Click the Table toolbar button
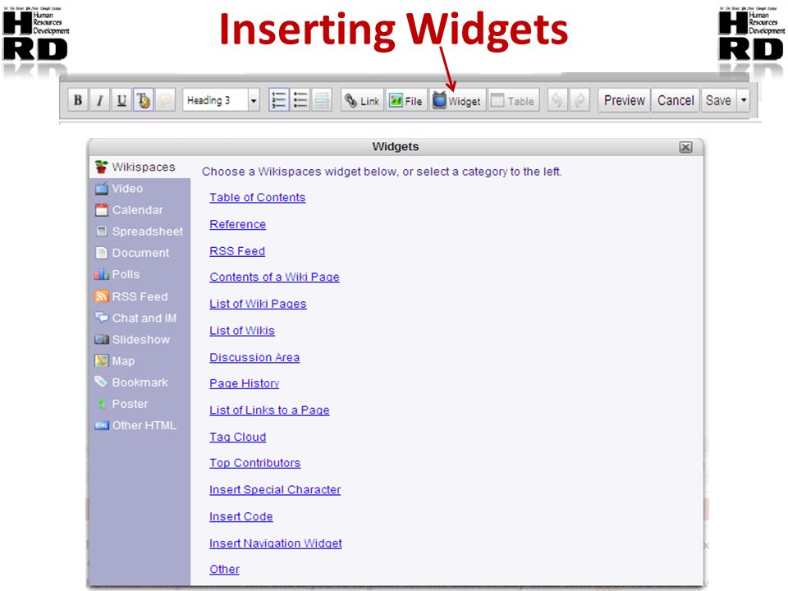 pyautogui.click(x=512, y=100)
